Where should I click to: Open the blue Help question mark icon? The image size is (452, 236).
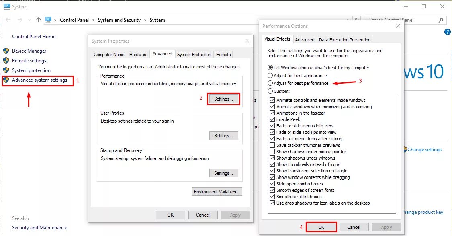click(448, 32)
